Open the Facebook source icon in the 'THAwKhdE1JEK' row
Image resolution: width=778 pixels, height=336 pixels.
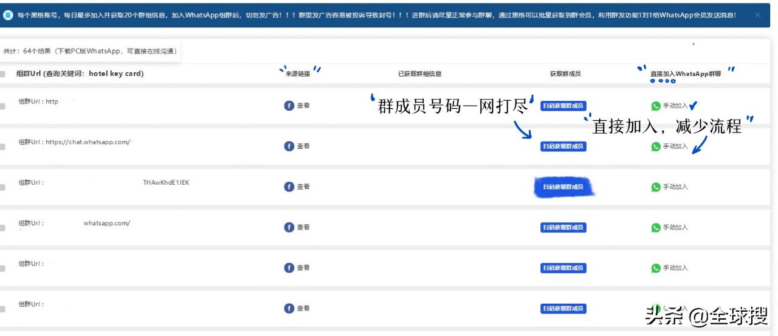pyautogui.click(x=289, y=187)
